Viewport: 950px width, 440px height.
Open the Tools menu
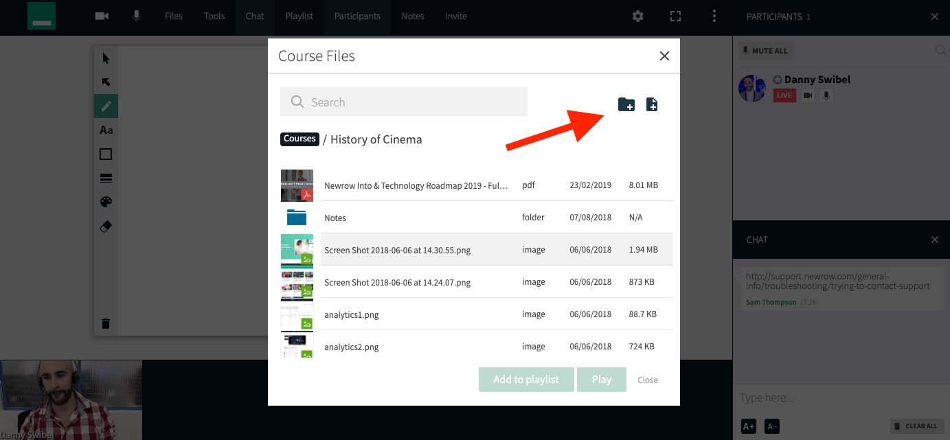(x=214, y=16)
